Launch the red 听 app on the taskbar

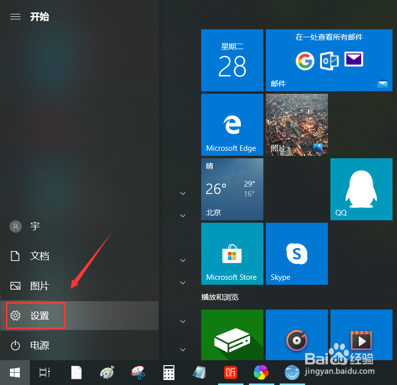pyautogui.click(x=231, y=373)
